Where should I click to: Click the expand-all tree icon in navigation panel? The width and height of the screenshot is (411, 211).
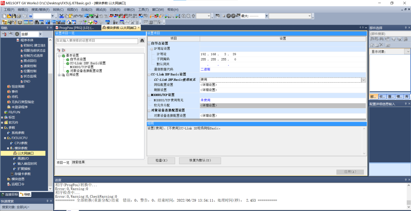(x=4, y=34)
